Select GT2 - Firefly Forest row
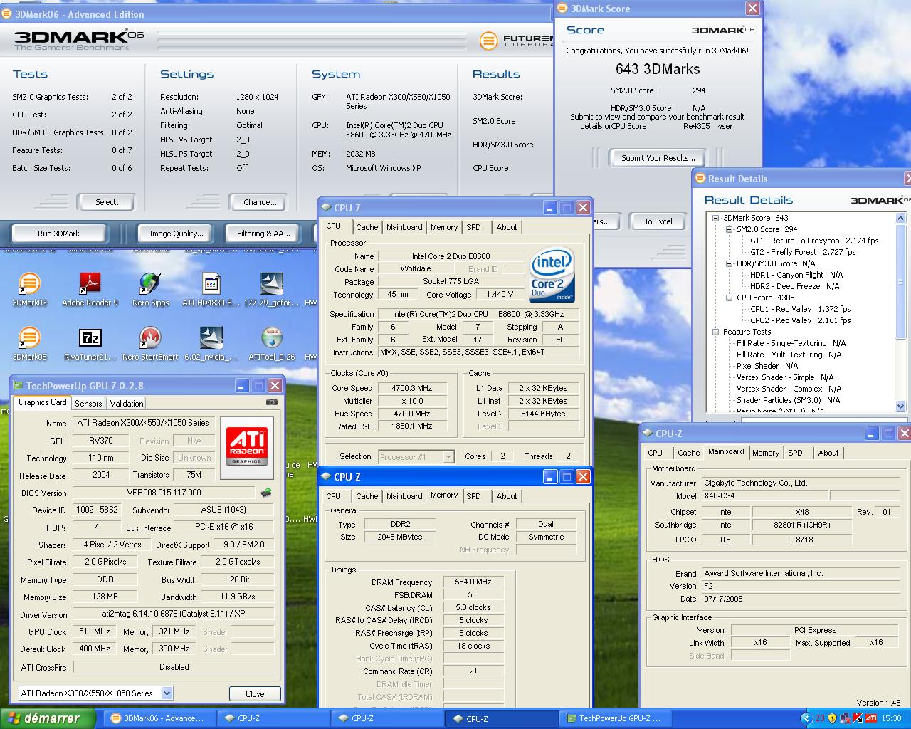911x729 pixels. 803,252
